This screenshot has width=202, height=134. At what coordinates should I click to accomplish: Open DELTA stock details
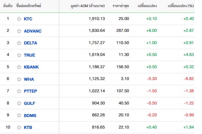click(31, 43)
